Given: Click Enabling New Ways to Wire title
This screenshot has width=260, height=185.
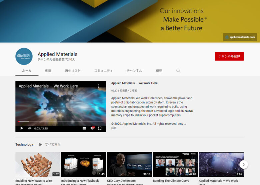Looking at the screenshot, I should click(x=33, y=182).
